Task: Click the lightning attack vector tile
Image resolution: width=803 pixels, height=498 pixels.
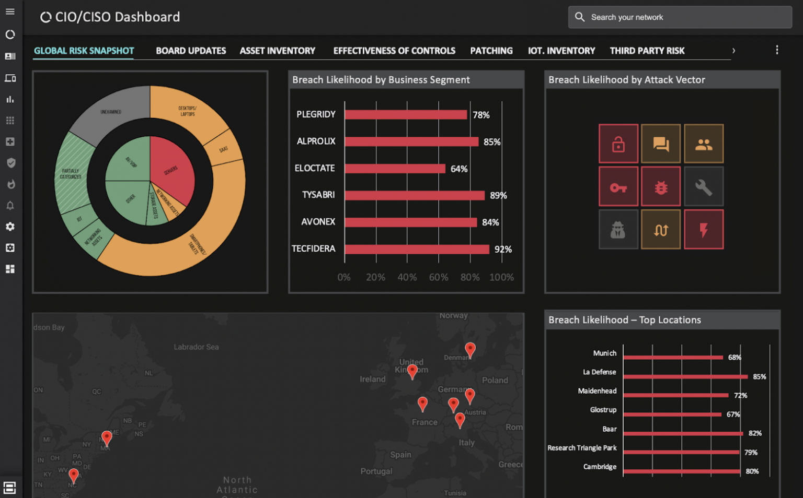Action: (703, 229)
